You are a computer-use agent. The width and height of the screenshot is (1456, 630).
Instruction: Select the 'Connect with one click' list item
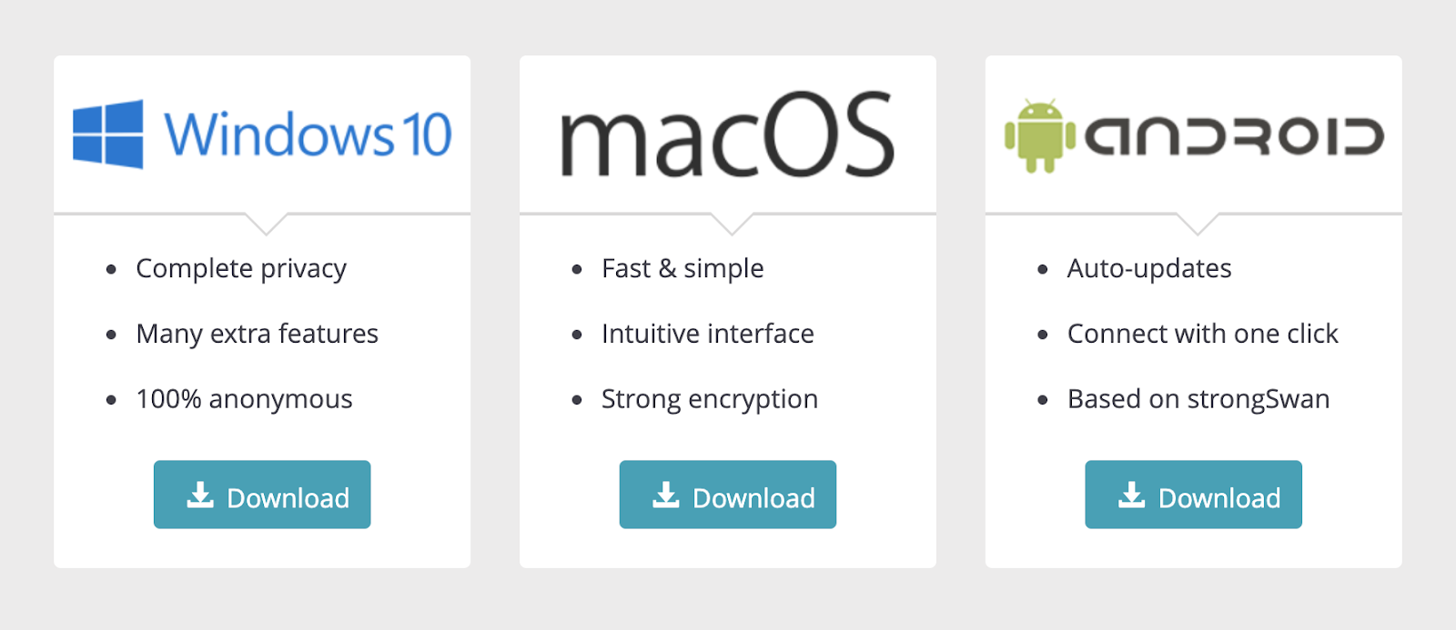(1203, 334)
